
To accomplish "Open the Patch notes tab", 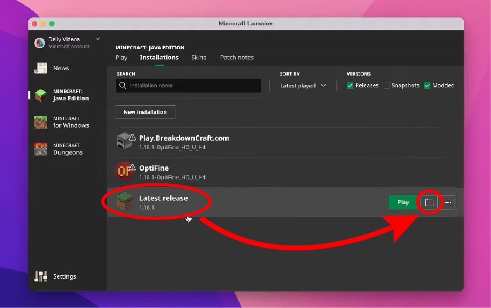I will [237, 58].
